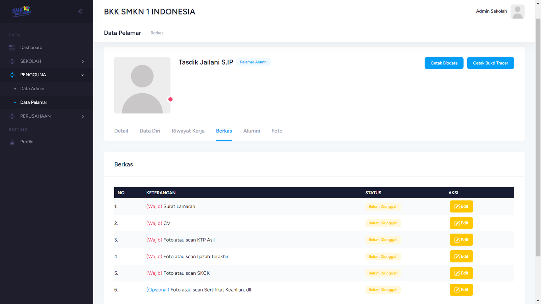This screenshot has height=304, width=541.
Task: Click the applicant profile photo placeholder
Action: click(x=142, y=85)
